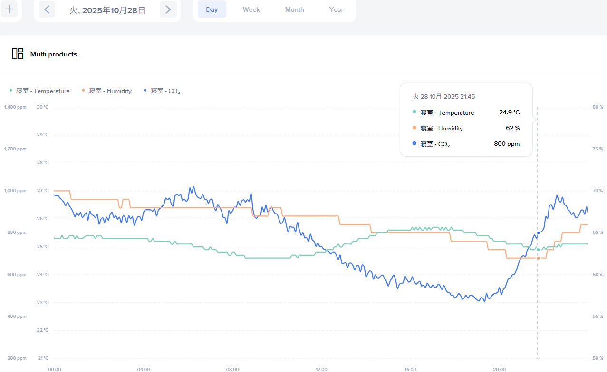Click the 04:00 x-axis label
Image resolution: width=607 pixels, height=372 pixels.
pyautogui.click(x=144, y=369)
